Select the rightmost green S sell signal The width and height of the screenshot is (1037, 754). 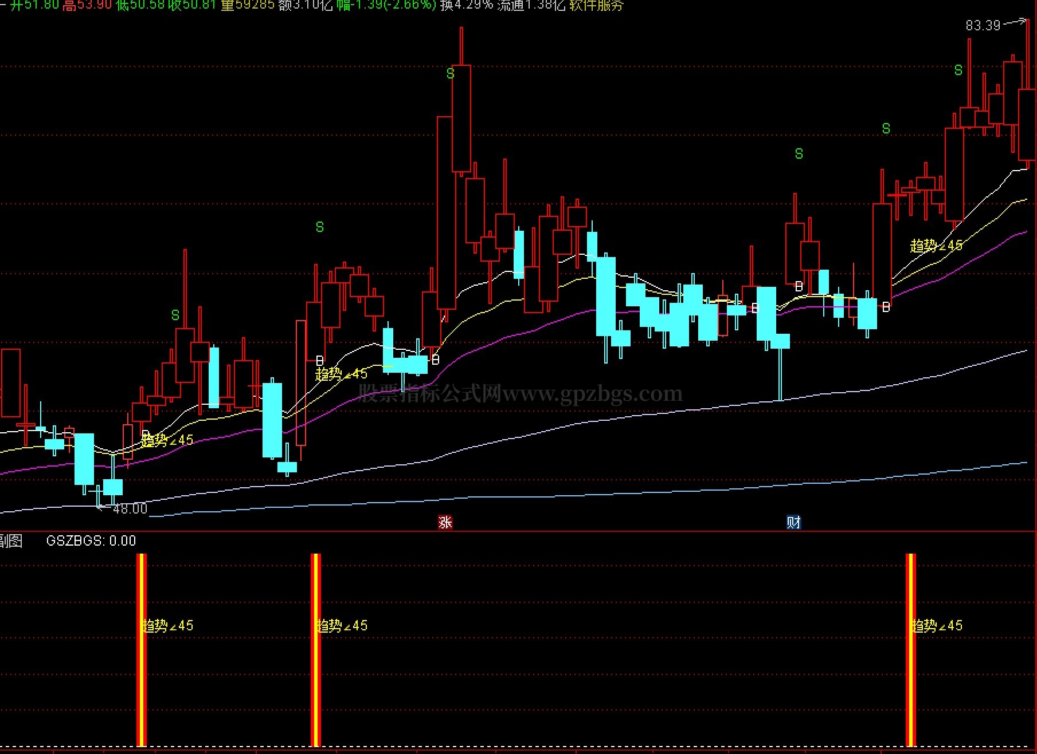tap(958, 70)
